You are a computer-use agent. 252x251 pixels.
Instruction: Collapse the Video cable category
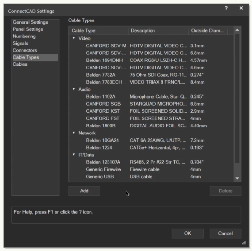pyautogui.click(x=74, y=38)
